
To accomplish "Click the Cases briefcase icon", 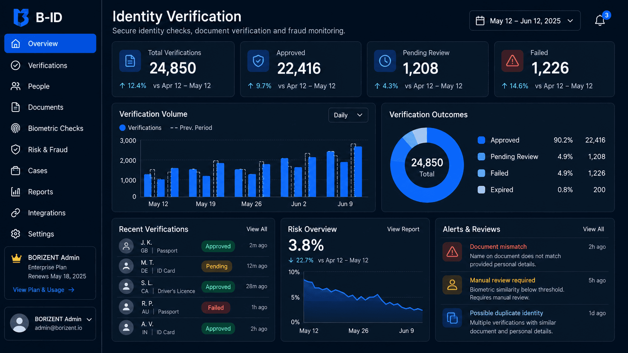I will tap(15, 171).
